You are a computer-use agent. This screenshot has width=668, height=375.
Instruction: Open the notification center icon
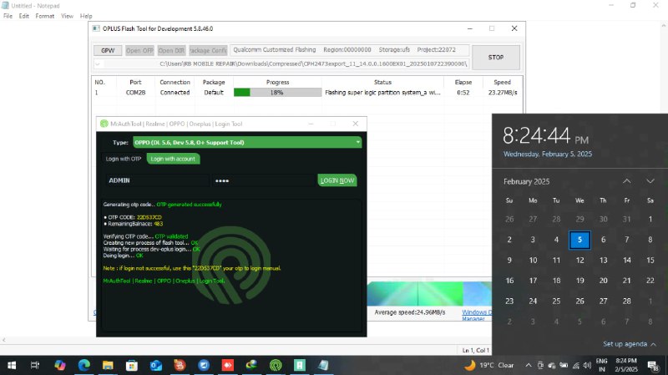pyautogui.click(x=653, y=366)
